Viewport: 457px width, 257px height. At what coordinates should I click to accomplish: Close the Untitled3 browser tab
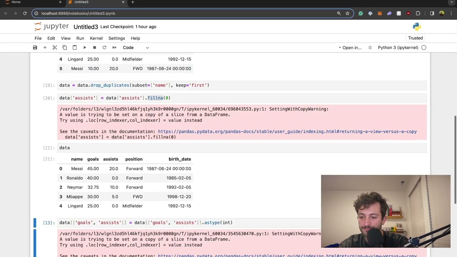[123, 2]
